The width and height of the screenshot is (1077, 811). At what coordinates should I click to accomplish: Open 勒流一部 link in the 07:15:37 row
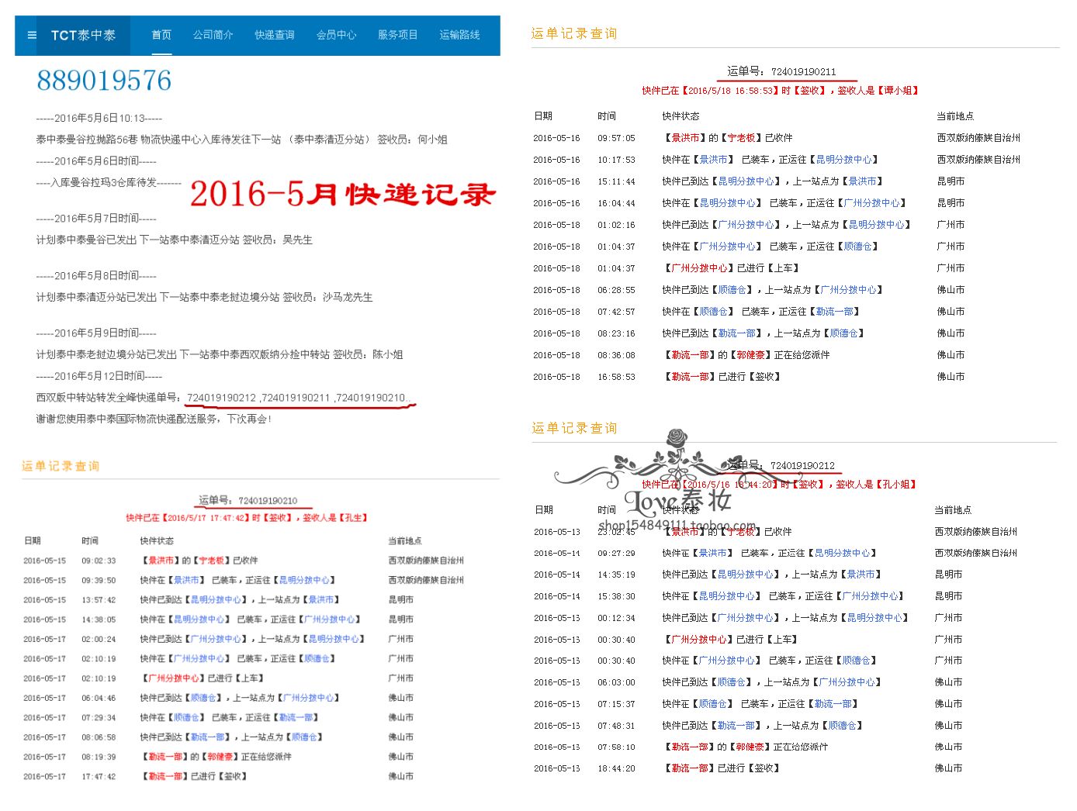(834, 704)
